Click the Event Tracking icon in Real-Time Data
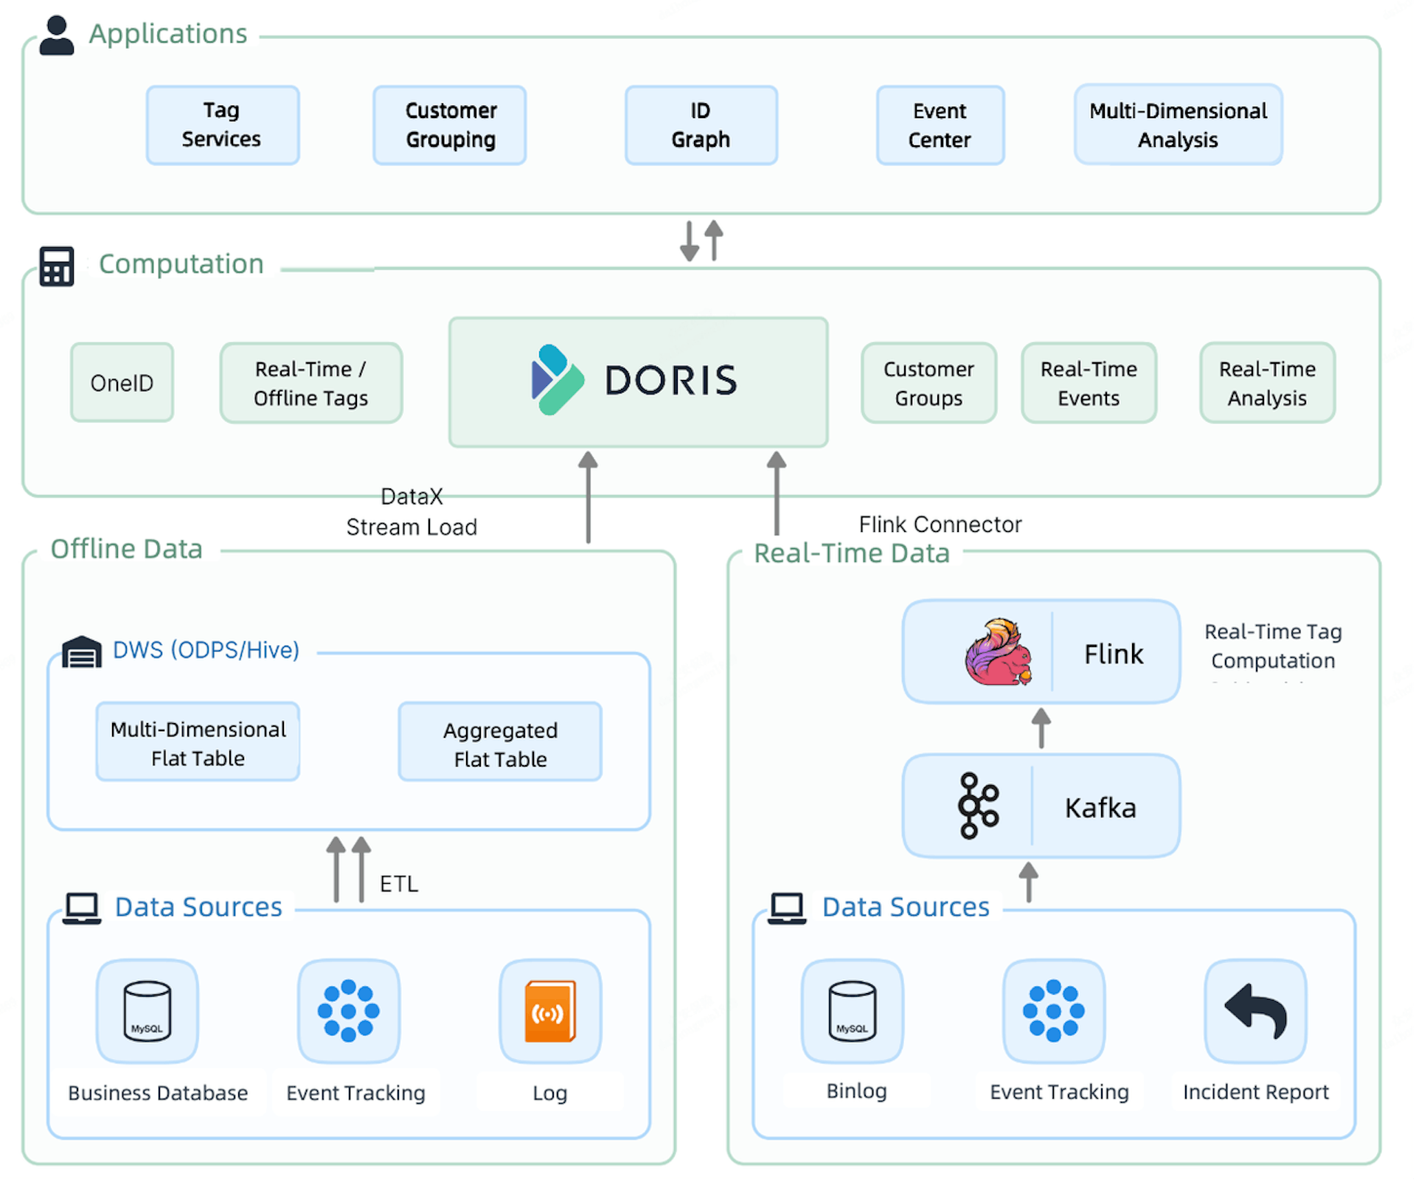 click(x=1053, y=1013)
